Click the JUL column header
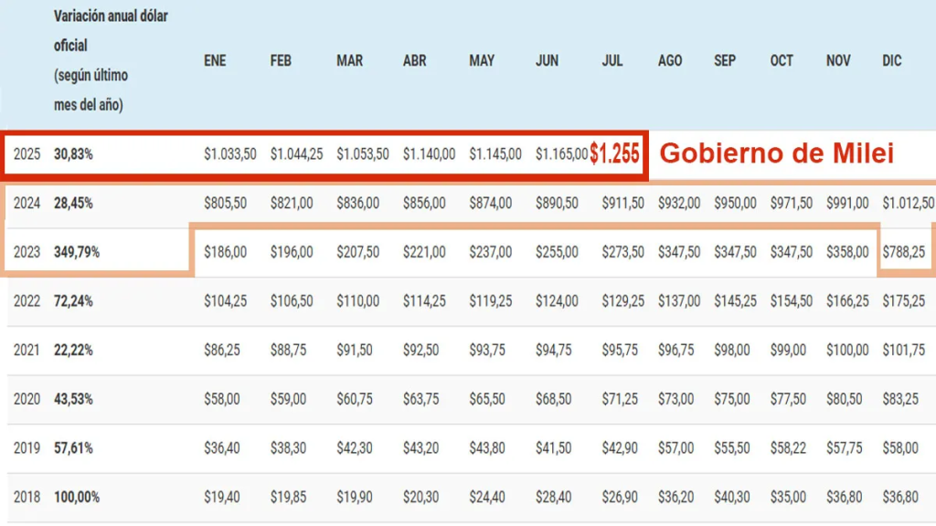Screen dimensions: 936x526 612,61
